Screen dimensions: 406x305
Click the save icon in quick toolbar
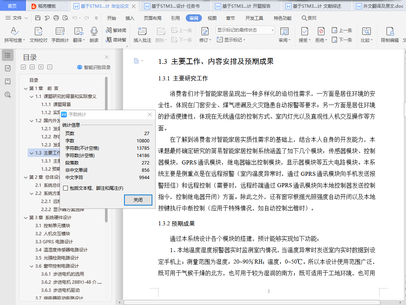pos(38,18)
